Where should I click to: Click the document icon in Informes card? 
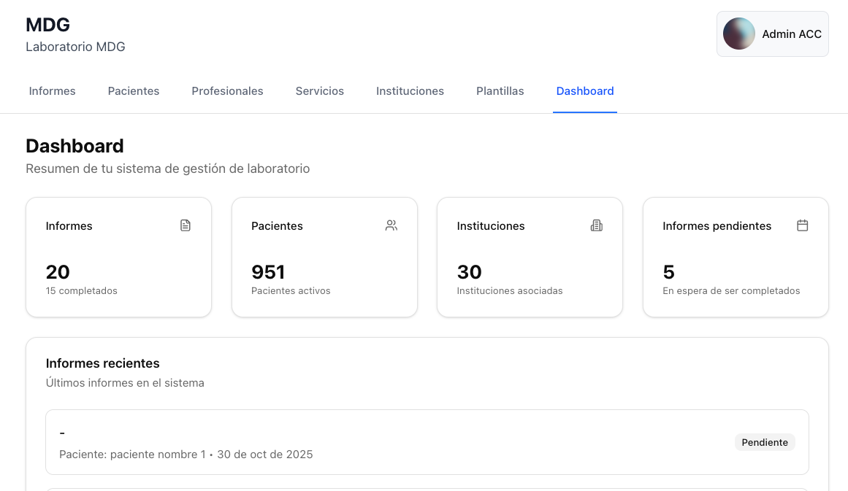186,225
